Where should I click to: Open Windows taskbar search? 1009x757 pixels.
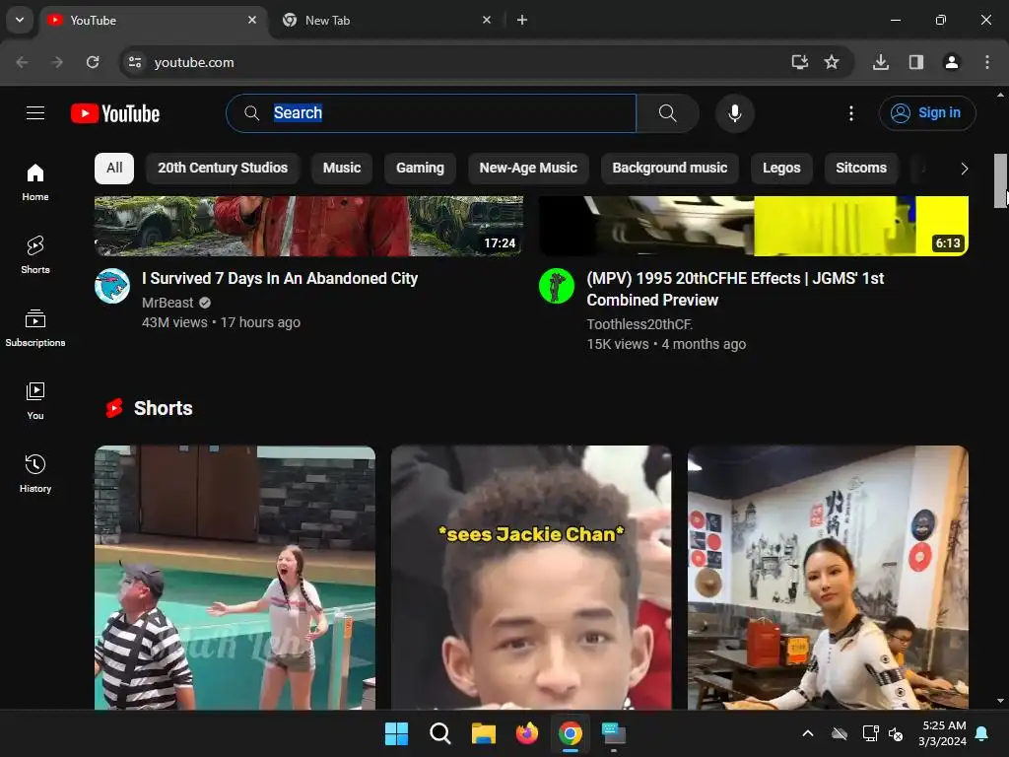click(x=440, y=733)
